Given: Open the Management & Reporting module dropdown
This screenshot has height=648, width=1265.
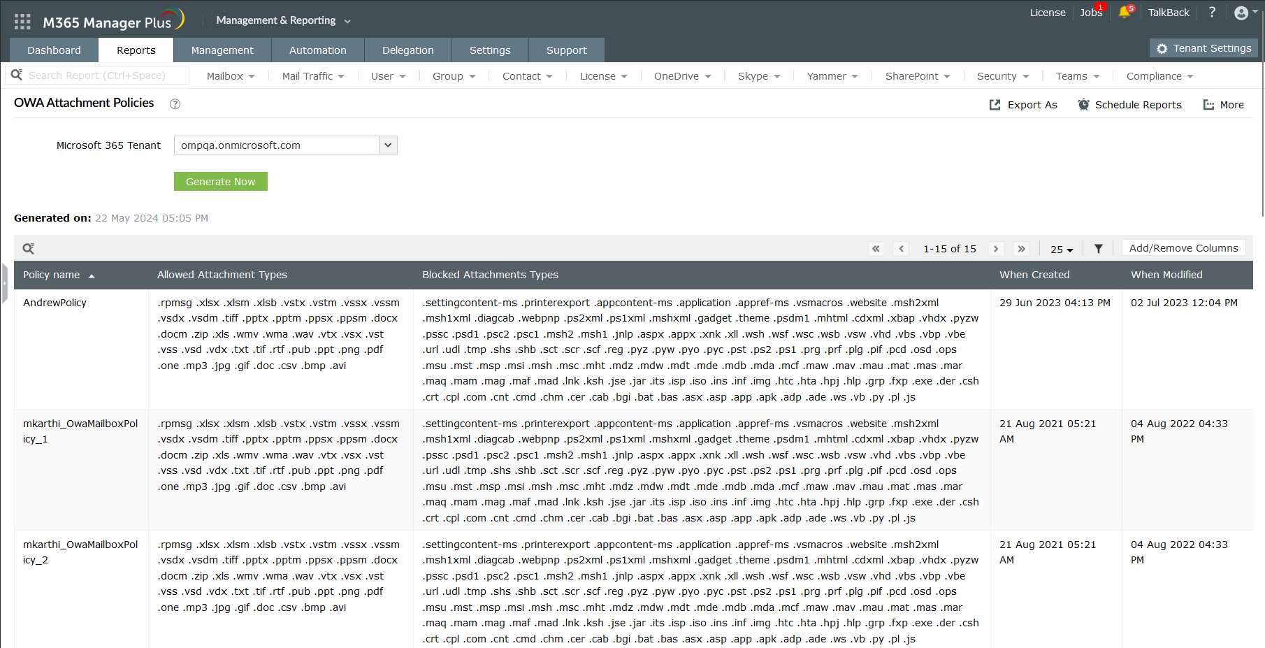Looking at the screenshot, I should pos(283,21).
